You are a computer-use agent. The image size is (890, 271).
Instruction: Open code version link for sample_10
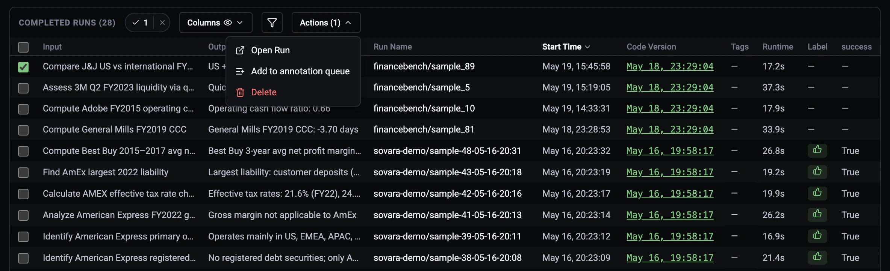(670, 108)
